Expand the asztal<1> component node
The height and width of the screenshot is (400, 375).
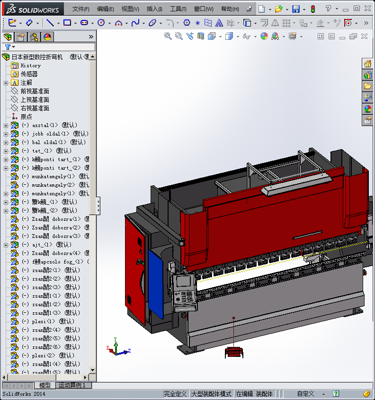(6, 126)
